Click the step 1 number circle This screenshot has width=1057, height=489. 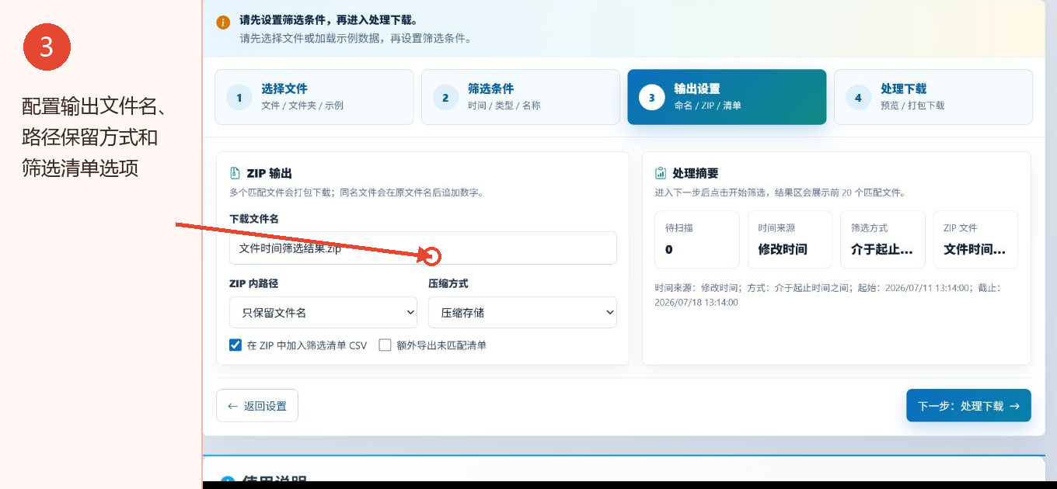pyautogui.click(x=239, y=98)
